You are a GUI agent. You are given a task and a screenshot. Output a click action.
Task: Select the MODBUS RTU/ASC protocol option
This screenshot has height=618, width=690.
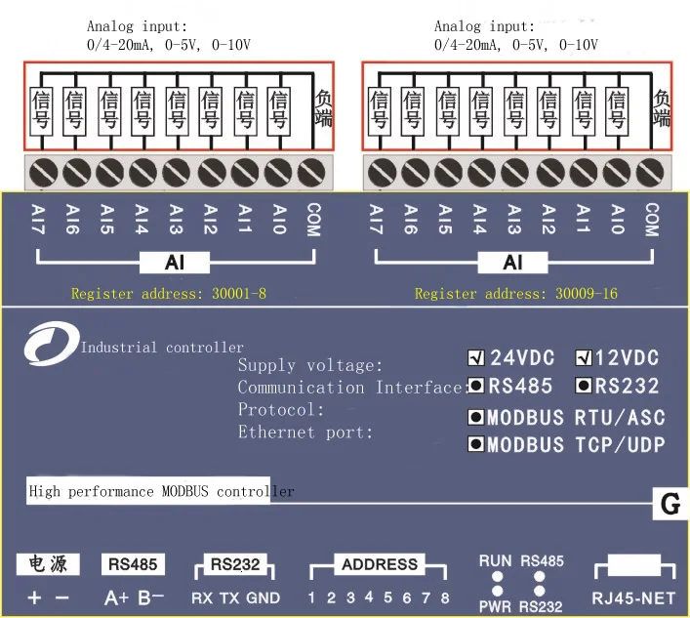[475, 417]
